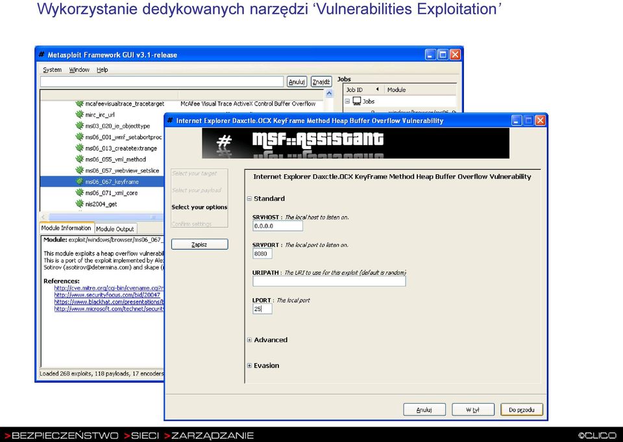Click the W tył back button
Image resolution: width=623 pixels, height=442 pixels.
click(473, 410)
